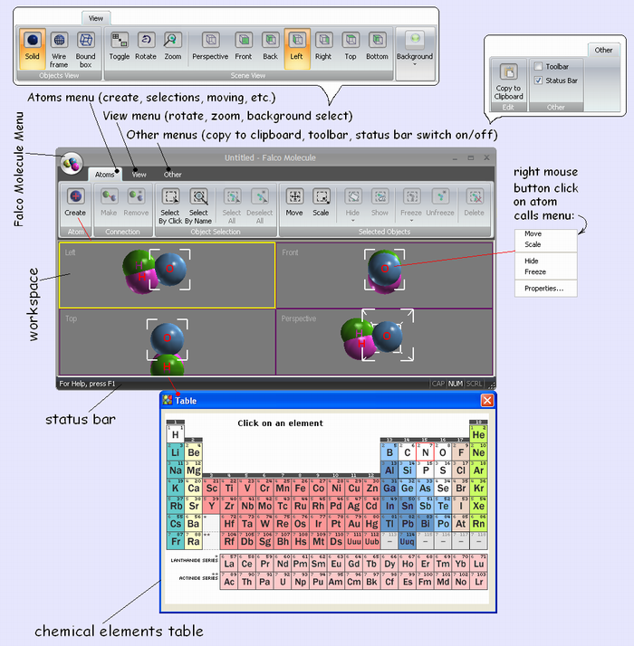The height and width of the screenshot is (646, 634).
Task: Enable the Toolbar checkbox
Action: coord(539,67)
